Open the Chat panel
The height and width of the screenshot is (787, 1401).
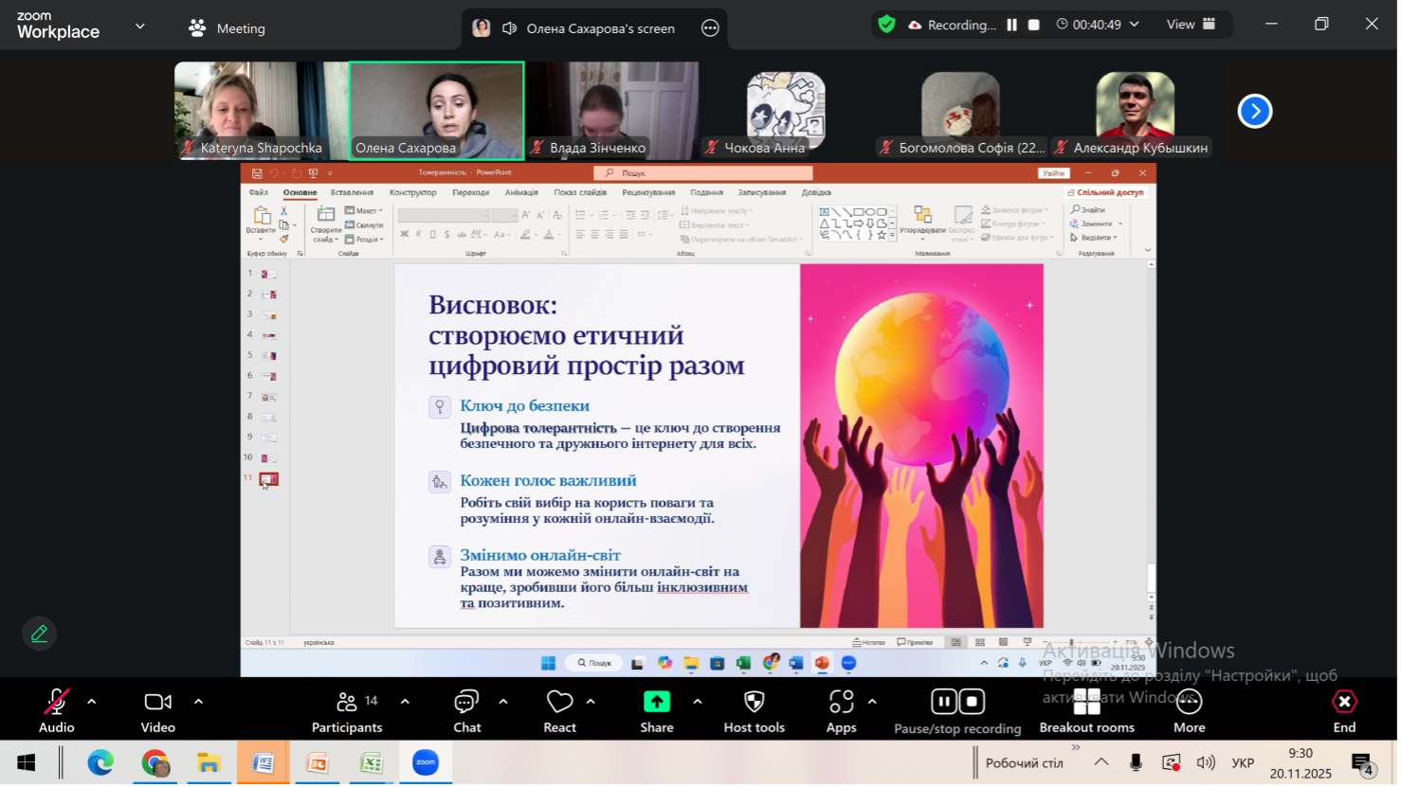pos(466,710)
